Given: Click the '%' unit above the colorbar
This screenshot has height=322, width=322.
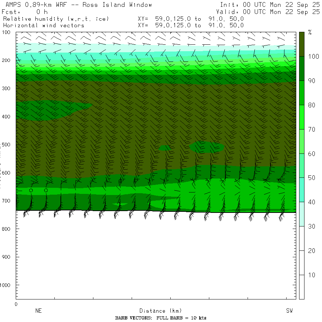Looking at the screenshot, I should coord(310,32).
